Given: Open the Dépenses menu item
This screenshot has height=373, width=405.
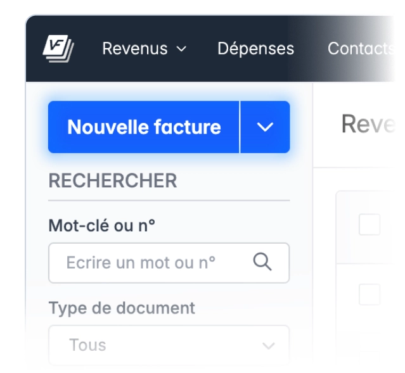Looking at the screenshot, I should tap(255, 49).
